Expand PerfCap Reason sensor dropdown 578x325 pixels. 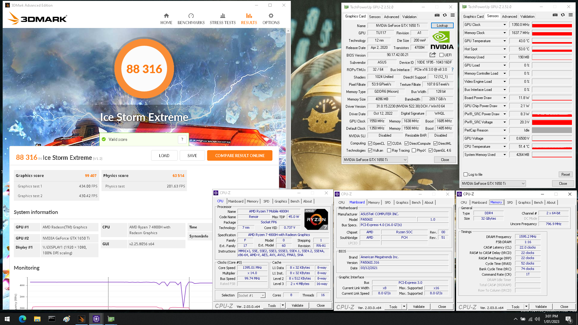505,130
